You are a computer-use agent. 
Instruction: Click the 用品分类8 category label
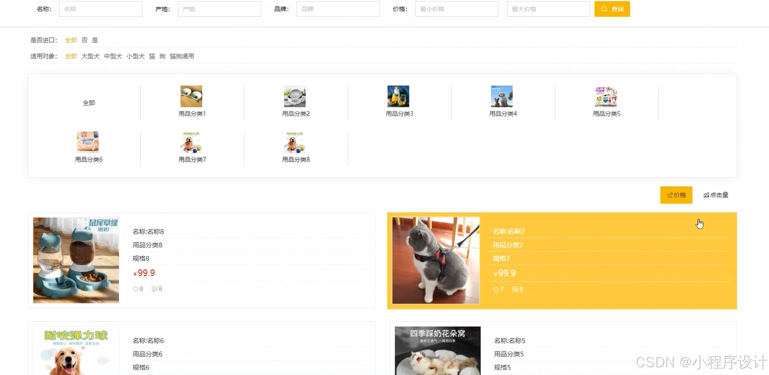[x=296, y=160]
